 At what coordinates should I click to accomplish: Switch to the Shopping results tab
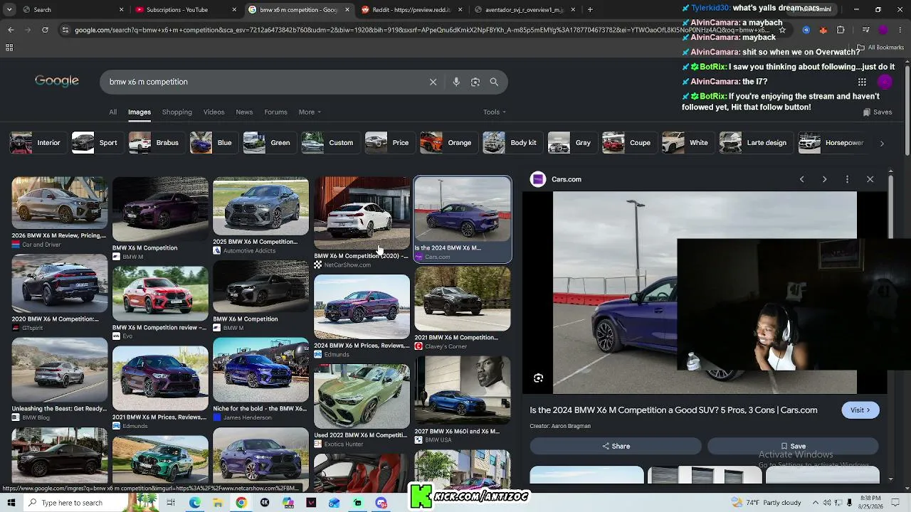coord(177,112)
